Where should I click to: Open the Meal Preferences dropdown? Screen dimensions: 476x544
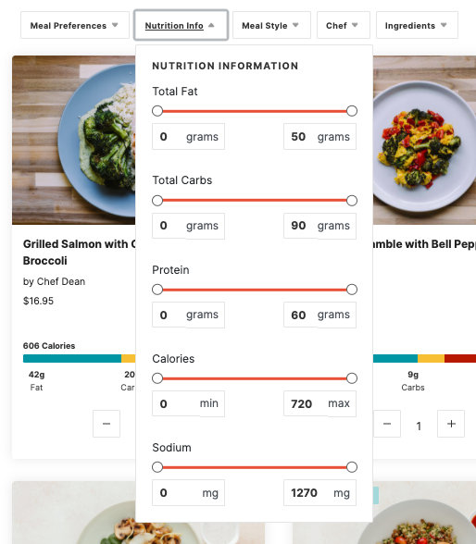tap(75, 25)
